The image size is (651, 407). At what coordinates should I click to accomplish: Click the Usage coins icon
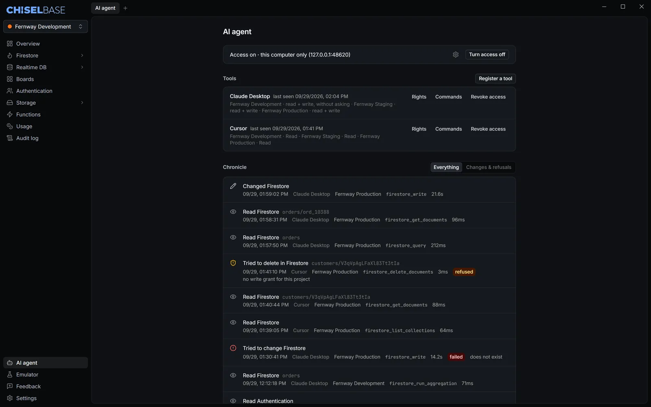[10, 126]
